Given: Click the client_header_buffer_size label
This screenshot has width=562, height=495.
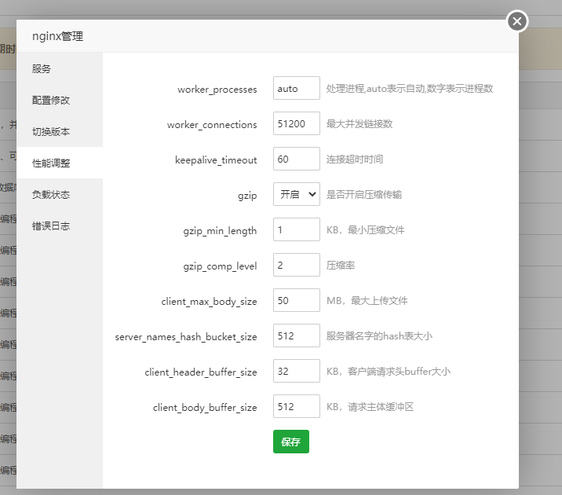Looking at the screenshot, I should [x=201, y=372].
